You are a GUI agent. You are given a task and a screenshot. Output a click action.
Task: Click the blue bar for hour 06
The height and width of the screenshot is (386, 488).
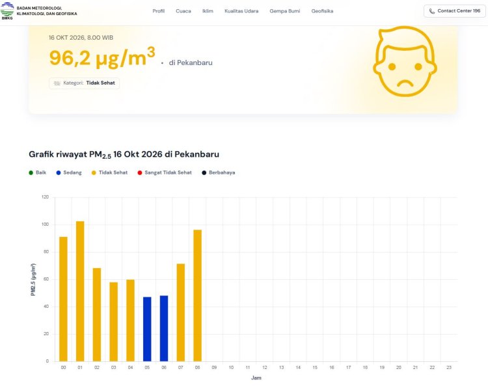coord(164,329)
